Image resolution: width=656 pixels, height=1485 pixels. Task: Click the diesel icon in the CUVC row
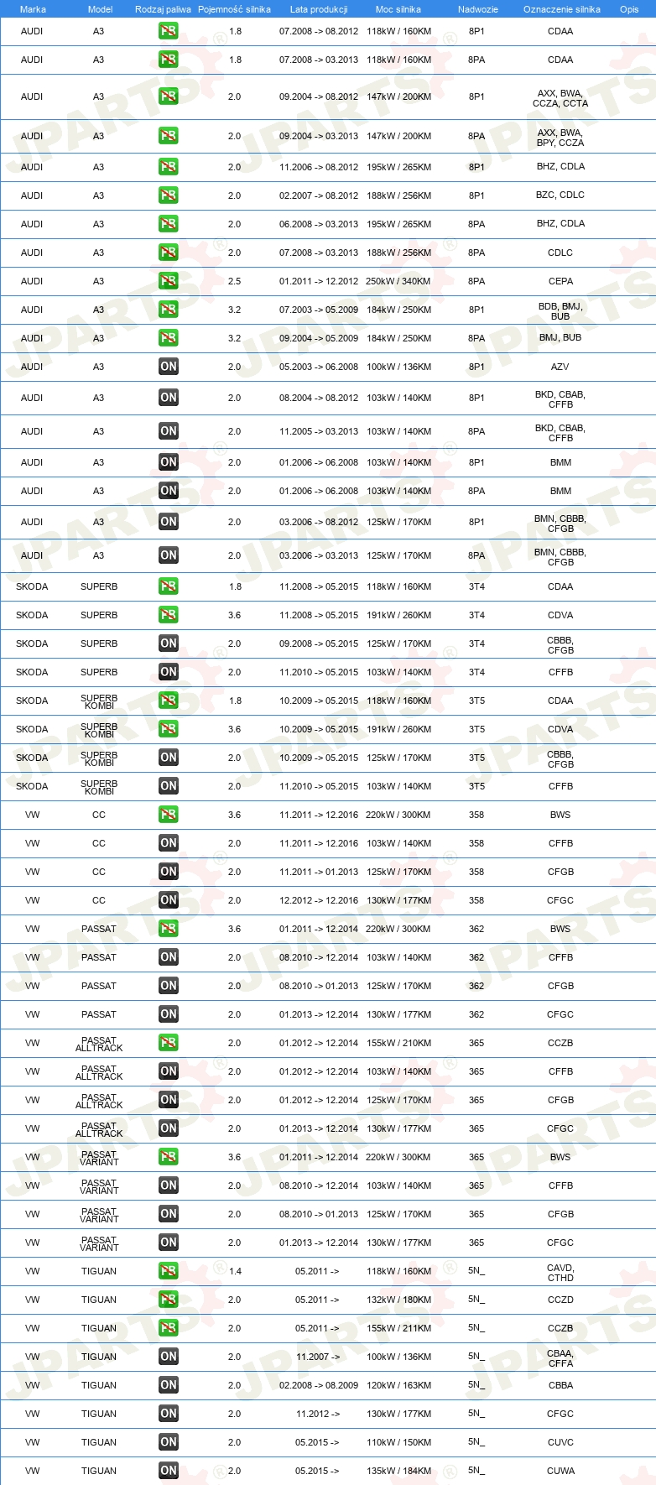pos(169,1442)
